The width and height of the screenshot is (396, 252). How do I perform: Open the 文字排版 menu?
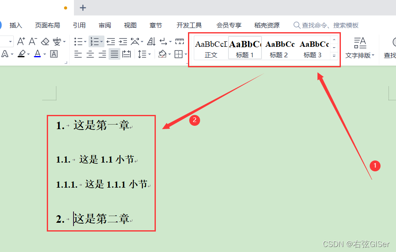(x=360, y=48)
